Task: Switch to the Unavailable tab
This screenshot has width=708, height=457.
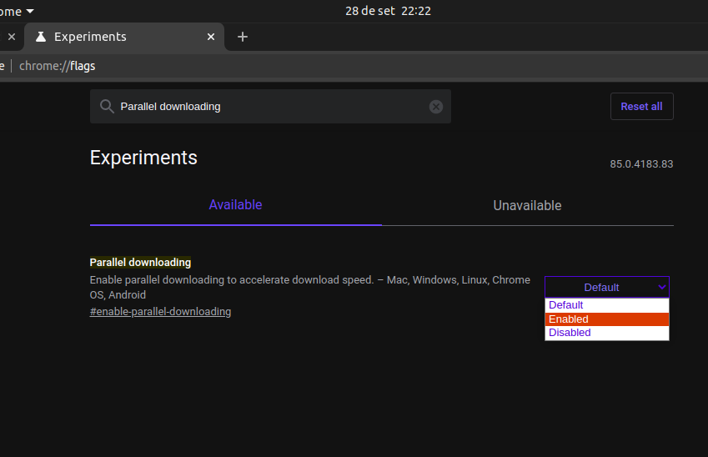Action: [x=527, y=205]
